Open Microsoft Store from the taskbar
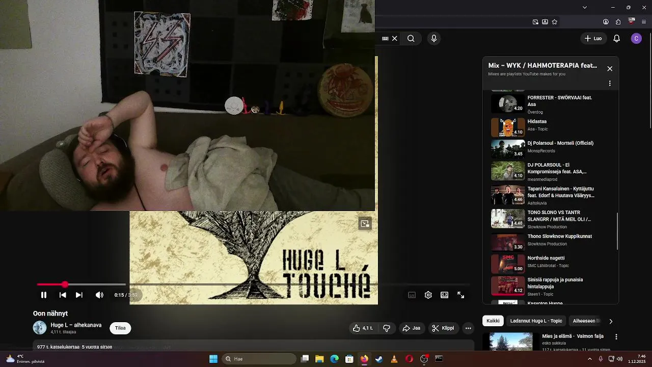 [349, 359]
